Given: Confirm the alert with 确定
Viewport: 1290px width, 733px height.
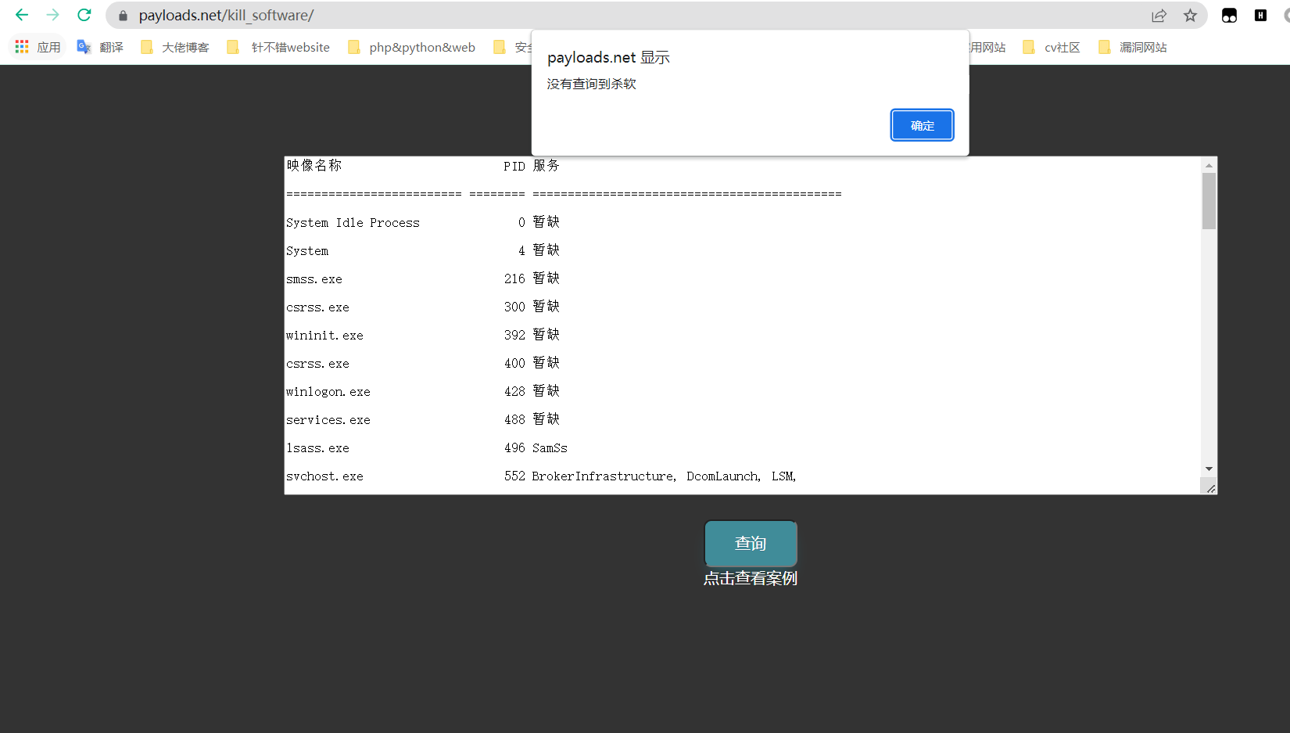Looking at the screenshot, I should tap(922, 125).
